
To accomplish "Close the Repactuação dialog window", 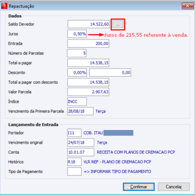I will click(x=187, y=6).
